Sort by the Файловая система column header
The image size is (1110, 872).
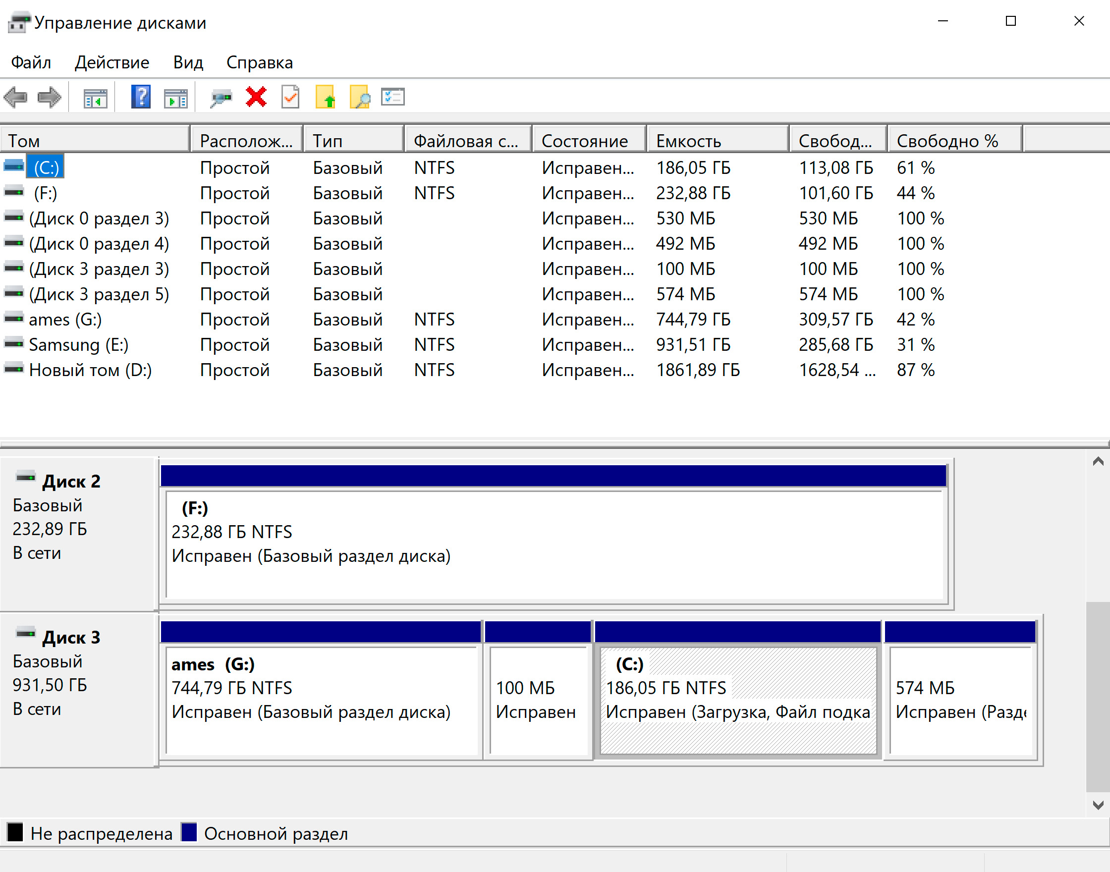[468, 140]
